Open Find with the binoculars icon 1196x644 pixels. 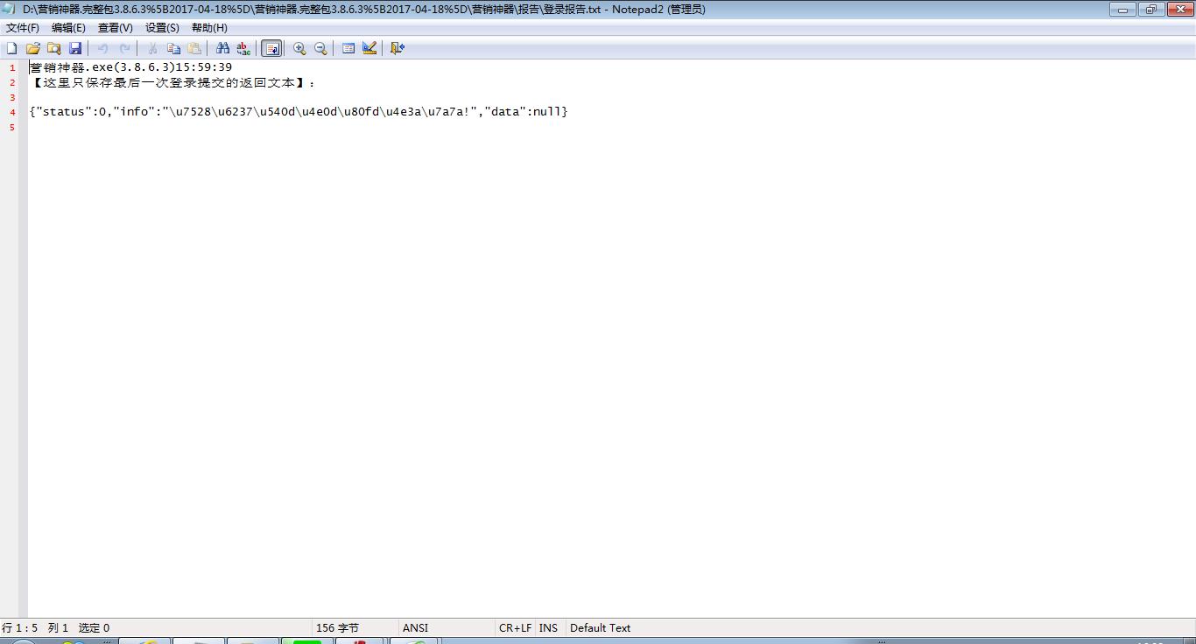222,48
